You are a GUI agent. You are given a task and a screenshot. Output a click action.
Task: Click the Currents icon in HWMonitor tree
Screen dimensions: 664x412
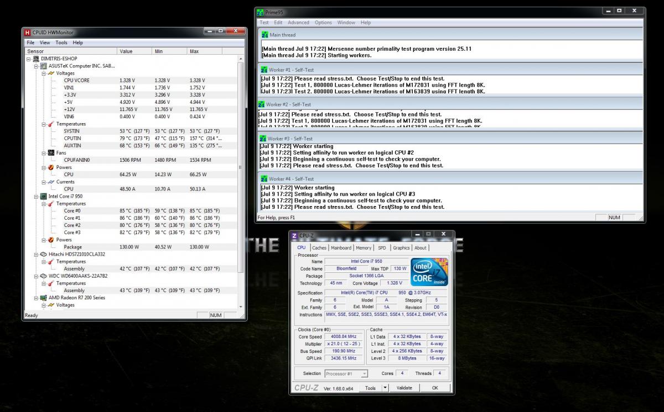(51, 182)
